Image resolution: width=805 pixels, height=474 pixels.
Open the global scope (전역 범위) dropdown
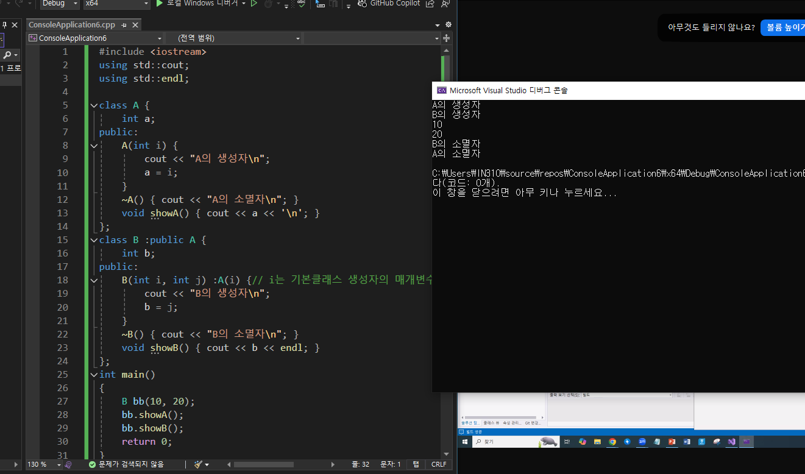point(233,38)
